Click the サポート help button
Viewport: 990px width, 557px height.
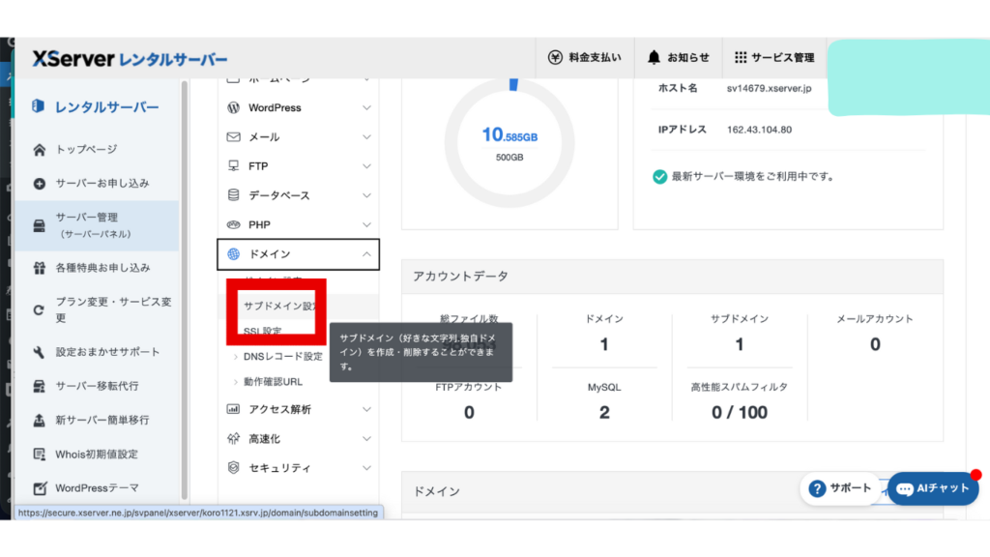tap(839, 488)
